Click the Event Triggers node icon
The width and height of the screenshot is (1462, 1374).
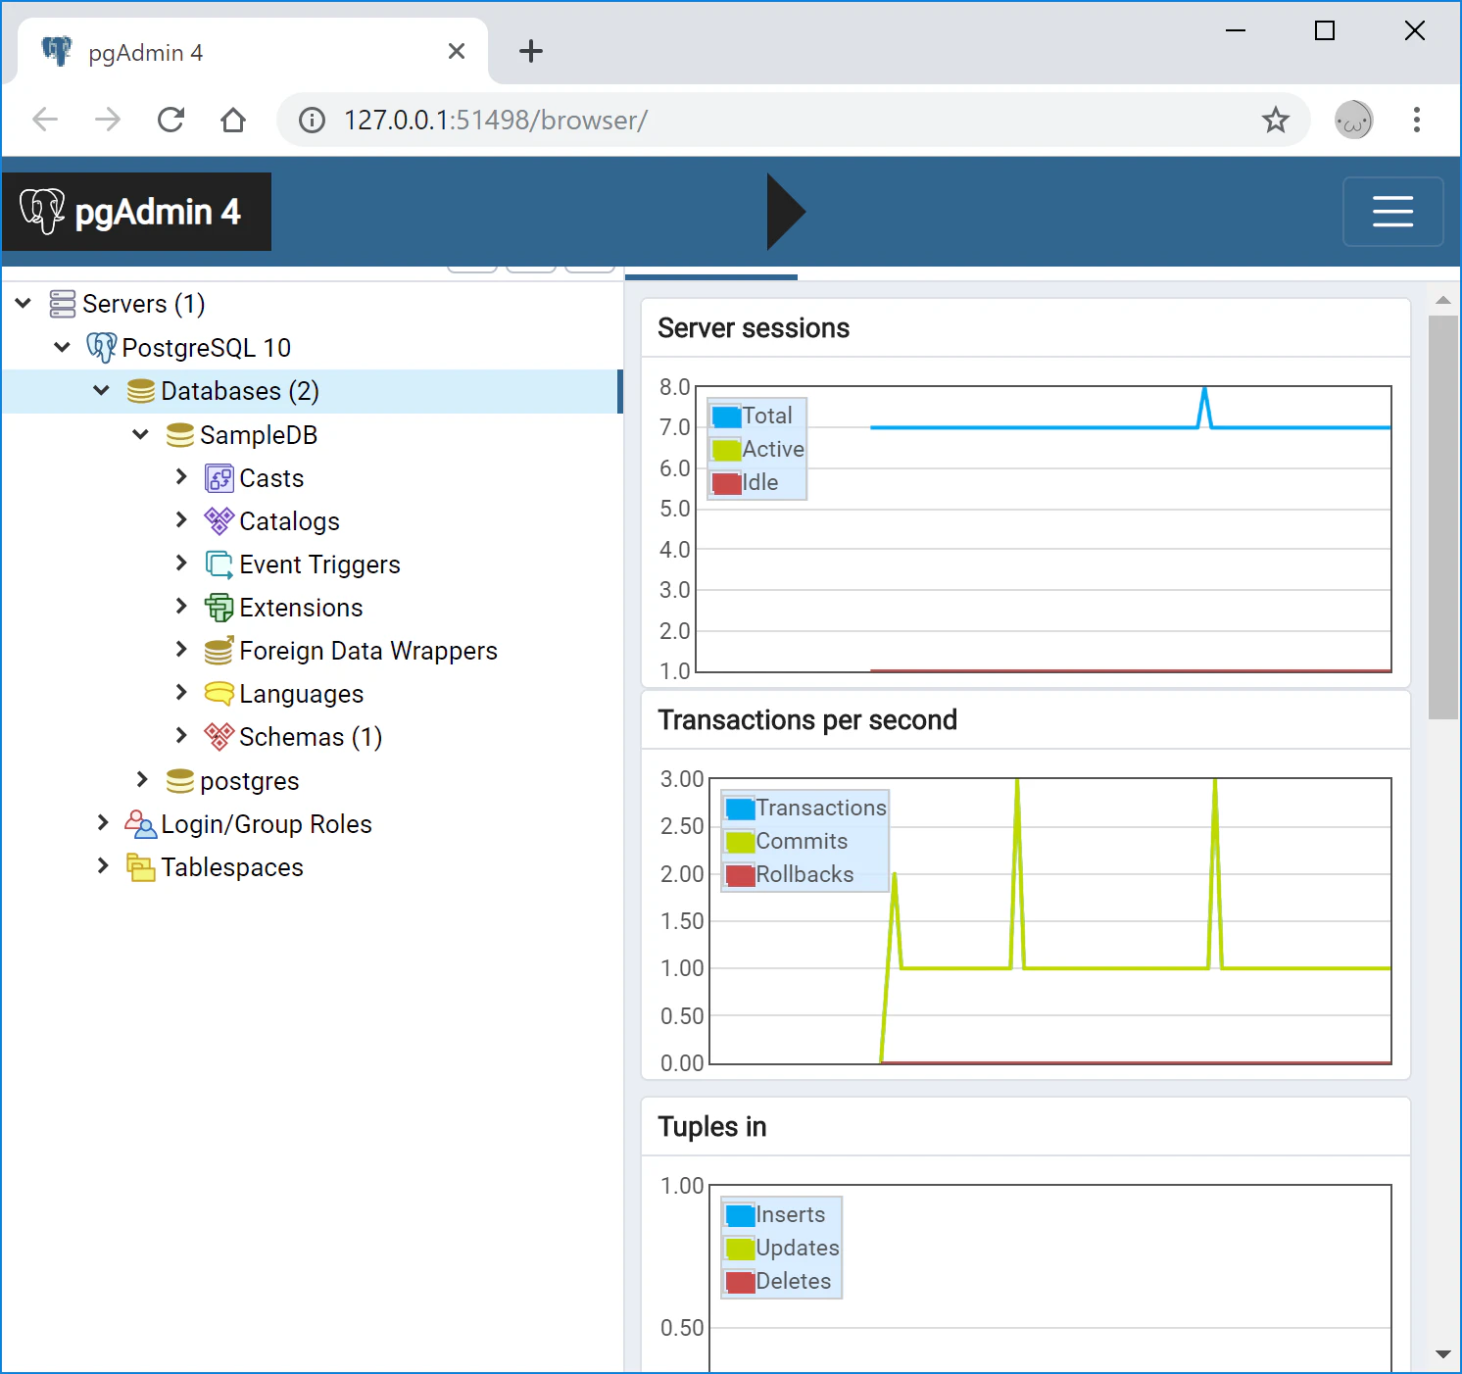tap(219, 564)
